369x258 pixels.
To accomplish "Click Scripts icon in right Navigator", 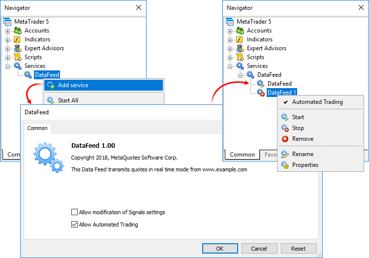I will tap(240, 57).
